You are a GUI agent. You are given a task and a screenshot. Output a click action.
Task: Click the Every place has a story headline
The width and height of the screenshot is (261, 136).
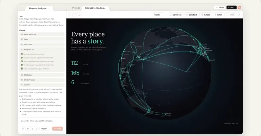coord(88,38)
